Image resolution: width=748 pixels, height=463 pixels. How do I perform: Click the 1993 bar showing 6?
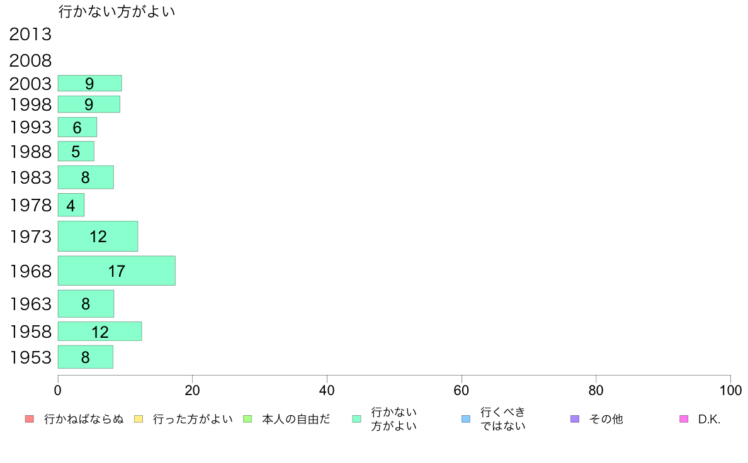[77, 127]
